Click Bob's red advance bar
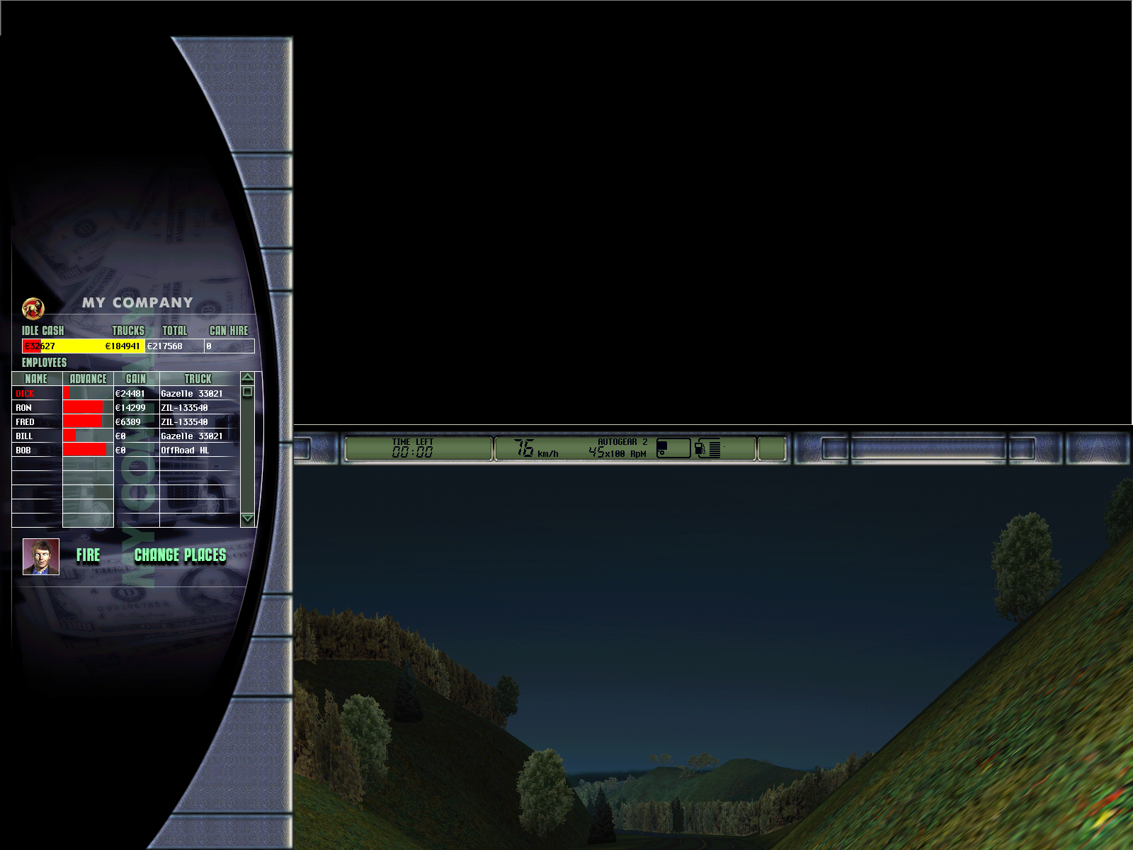The image size is (1133, 850). coord(85,450)
